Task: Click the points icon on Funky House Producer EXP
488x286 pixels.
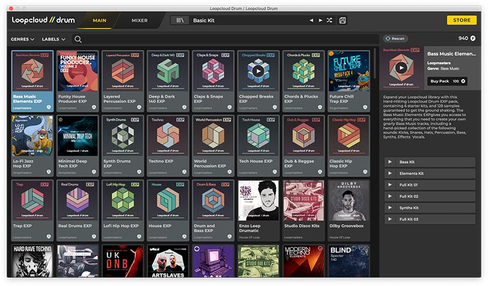Action: (x=94, y=107)
